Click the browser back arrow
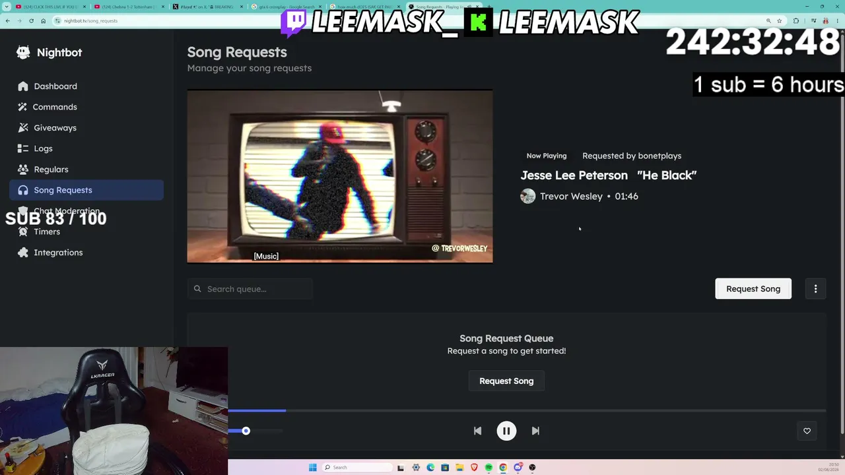This screenshot has height=475, width=845. (x=7, y=20)
